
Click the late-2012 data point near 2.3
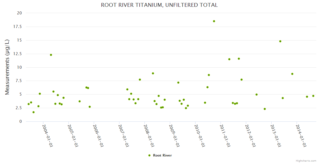point(265,109)
